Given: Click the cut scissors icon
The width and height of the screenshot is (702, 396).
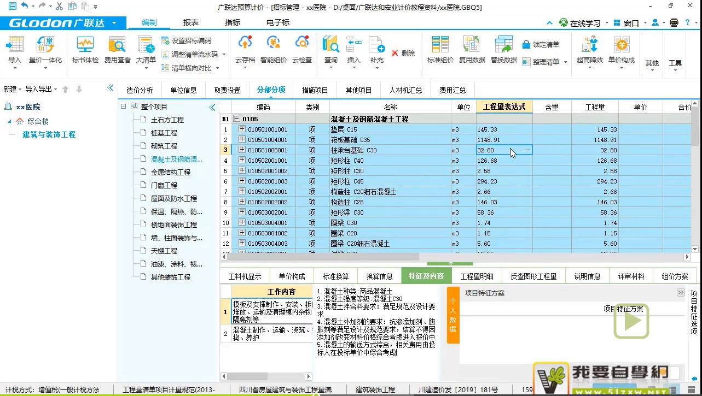Looking at the screenshot, I should click(59, 6).
